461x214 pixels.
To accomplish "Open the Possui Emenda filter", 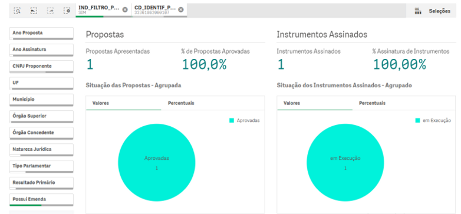I will tap(41, 200).
